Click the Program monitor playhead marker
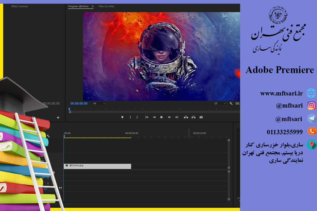This screenshot has width=317, height=211. [69, 109]
